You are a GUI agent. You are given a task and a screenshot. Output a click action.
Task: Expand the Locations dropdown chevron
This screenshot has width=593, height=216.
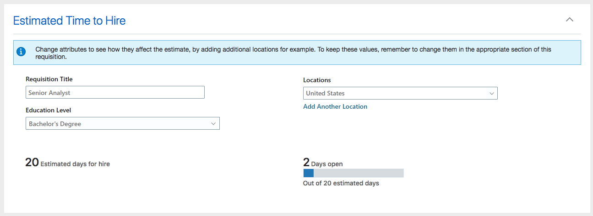tap(491, 94)
